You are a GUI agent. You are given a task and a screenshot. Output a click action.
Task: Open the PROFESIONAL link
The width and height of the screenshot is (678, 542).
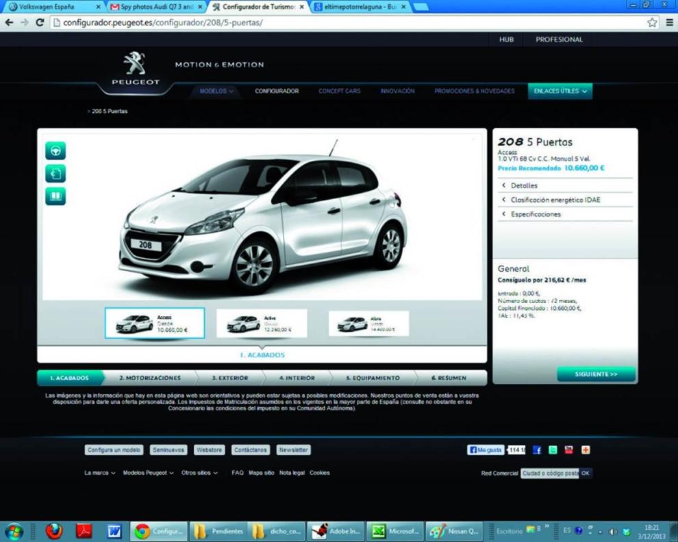[x=559, y=39]
